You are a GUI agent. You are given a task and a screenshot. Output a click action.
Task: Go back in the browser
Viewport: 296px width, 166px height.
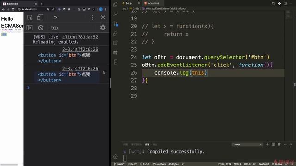coord(3,9)
